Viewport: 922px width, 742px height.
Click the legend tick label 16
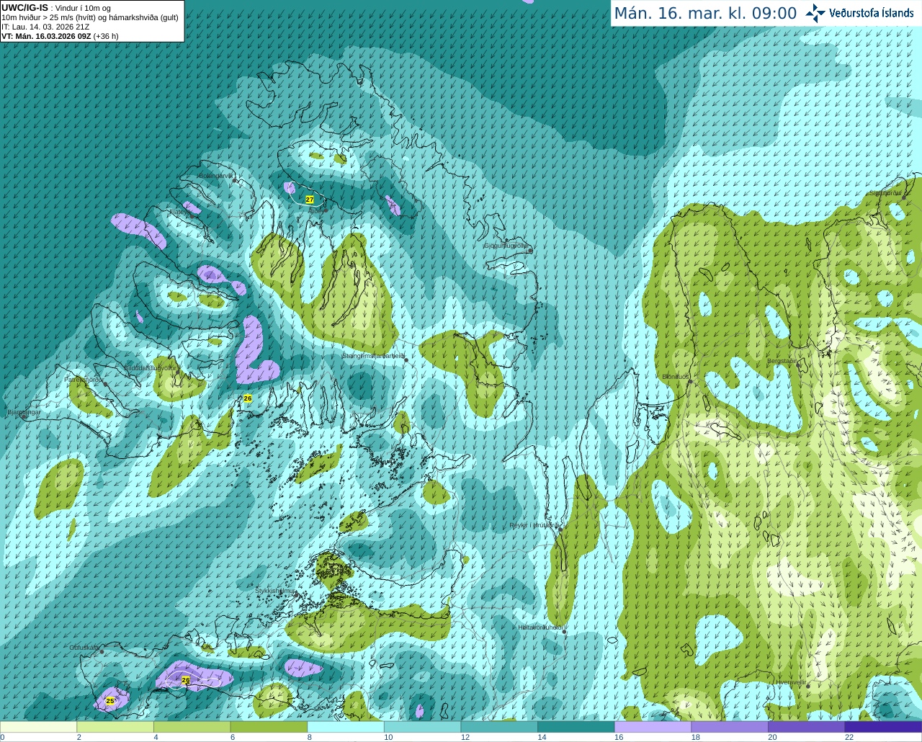618,737
